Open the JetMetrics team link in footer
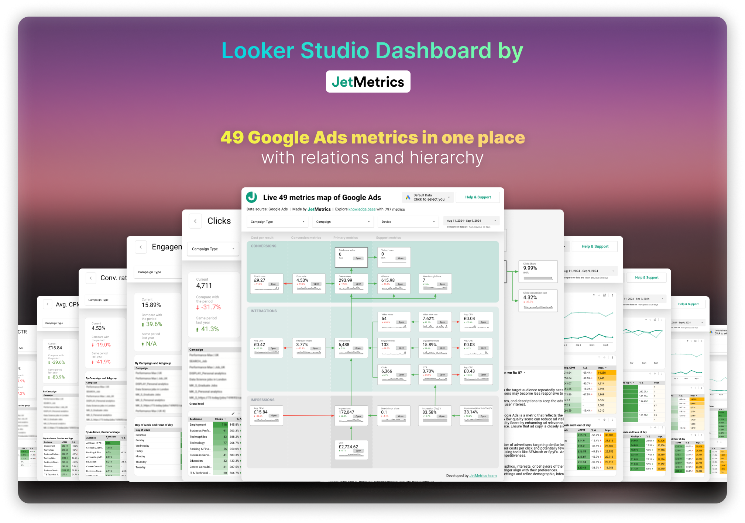The image size is (745, 523). (x=483, y=475)
